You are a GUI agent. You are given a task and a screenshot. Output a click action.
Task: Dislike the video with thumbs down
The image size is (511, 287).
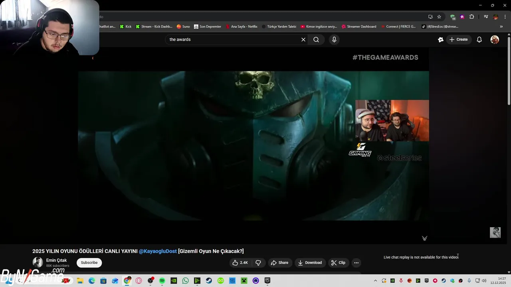(258, 263)
